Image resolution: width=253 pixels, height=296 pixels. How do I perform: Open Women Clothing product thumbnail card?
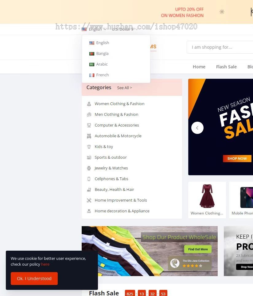207,200
